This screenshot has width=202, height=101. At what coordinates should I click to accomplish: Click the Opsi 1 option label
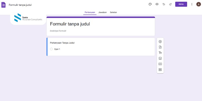(57, 49)
